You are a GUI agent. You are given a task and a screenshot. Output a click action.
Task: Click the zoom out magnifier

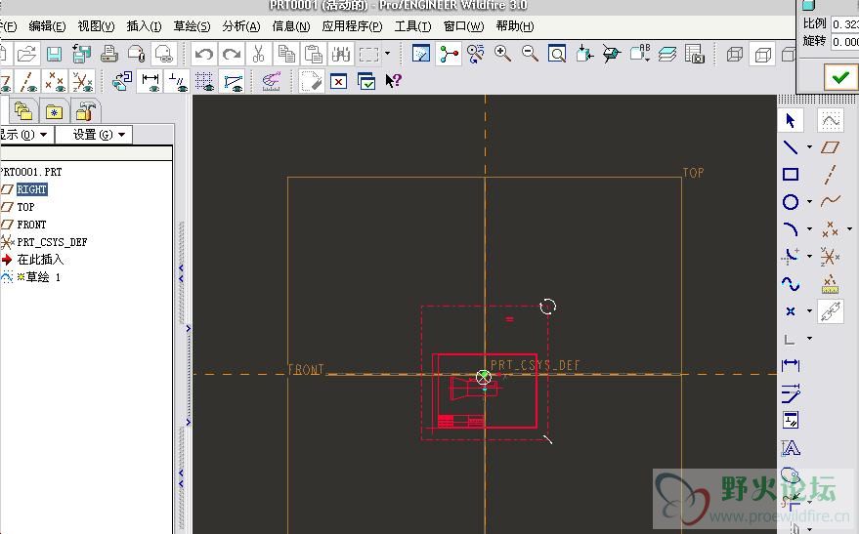(x=530, y=54)
